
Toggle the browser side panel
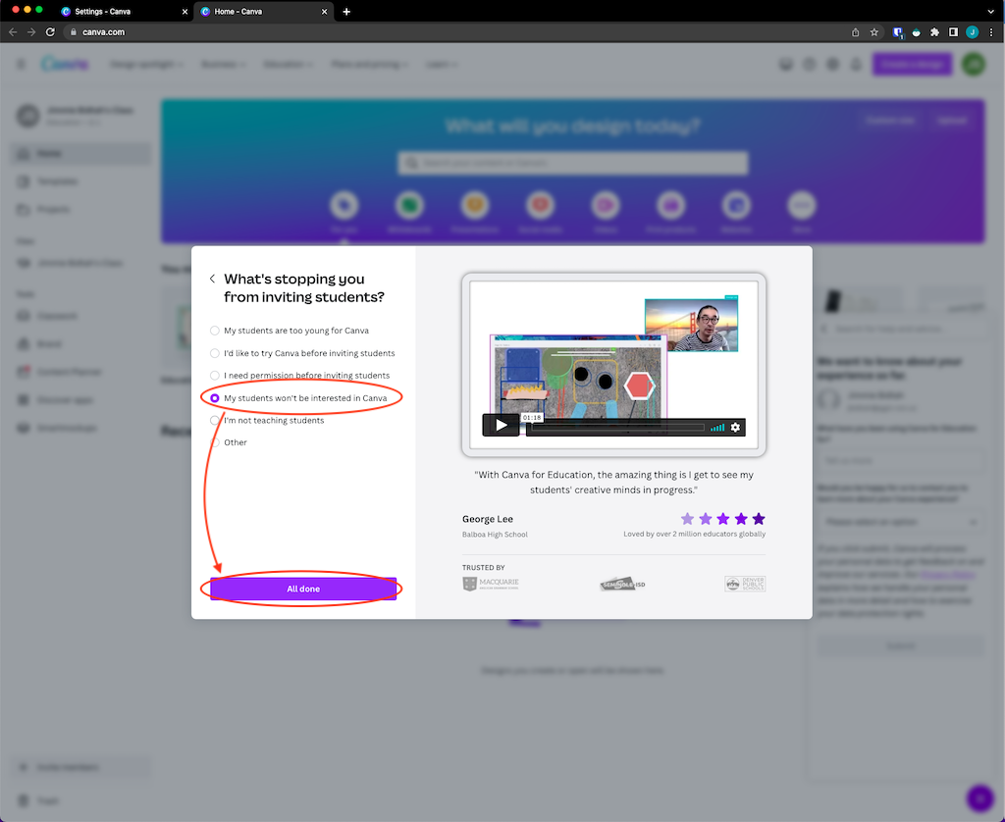953,32
